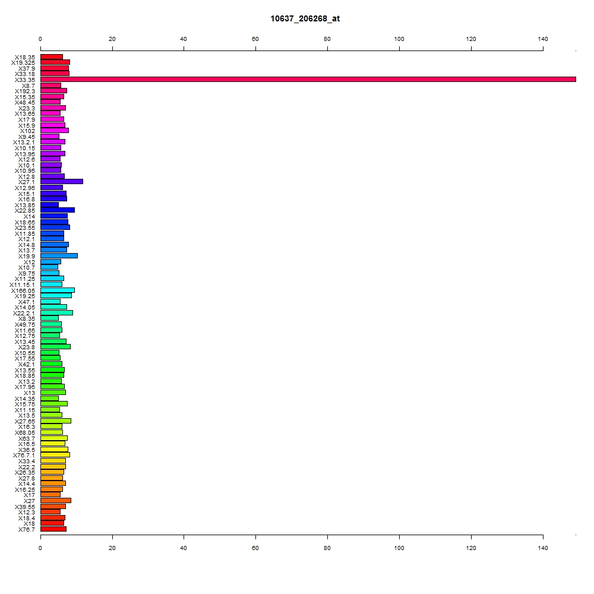The width and height of the screenshot is (594, 594).
Task: Click the X22.85 label
Action: click(x=24, y=211)
